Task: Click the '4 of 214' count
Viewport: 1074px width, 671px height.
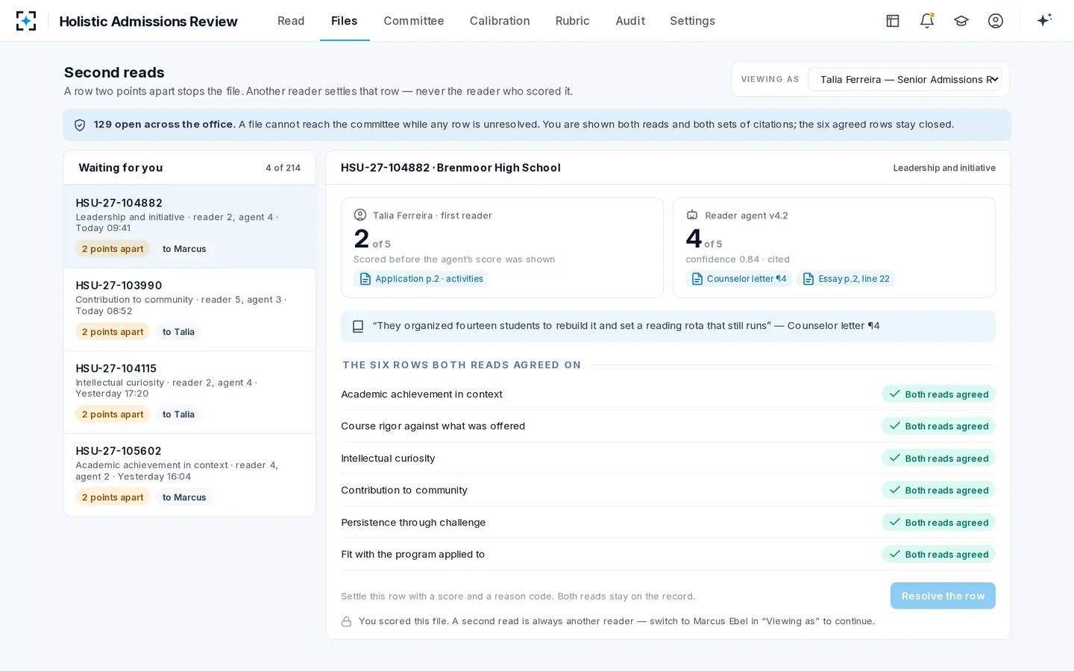Action: (x=283, y=168)
